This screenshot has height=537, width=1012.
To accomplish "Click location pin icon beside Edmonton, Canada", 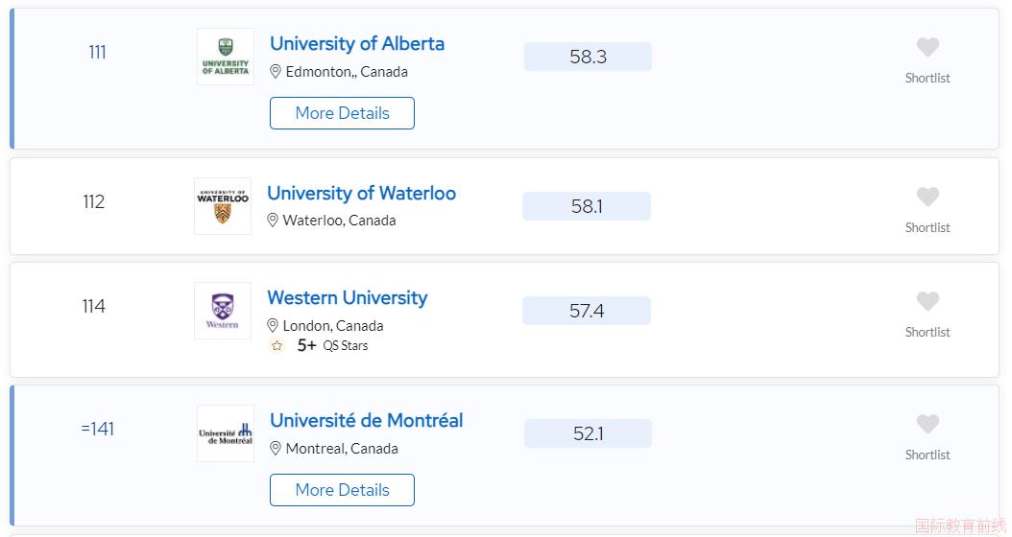I will 275,72.
